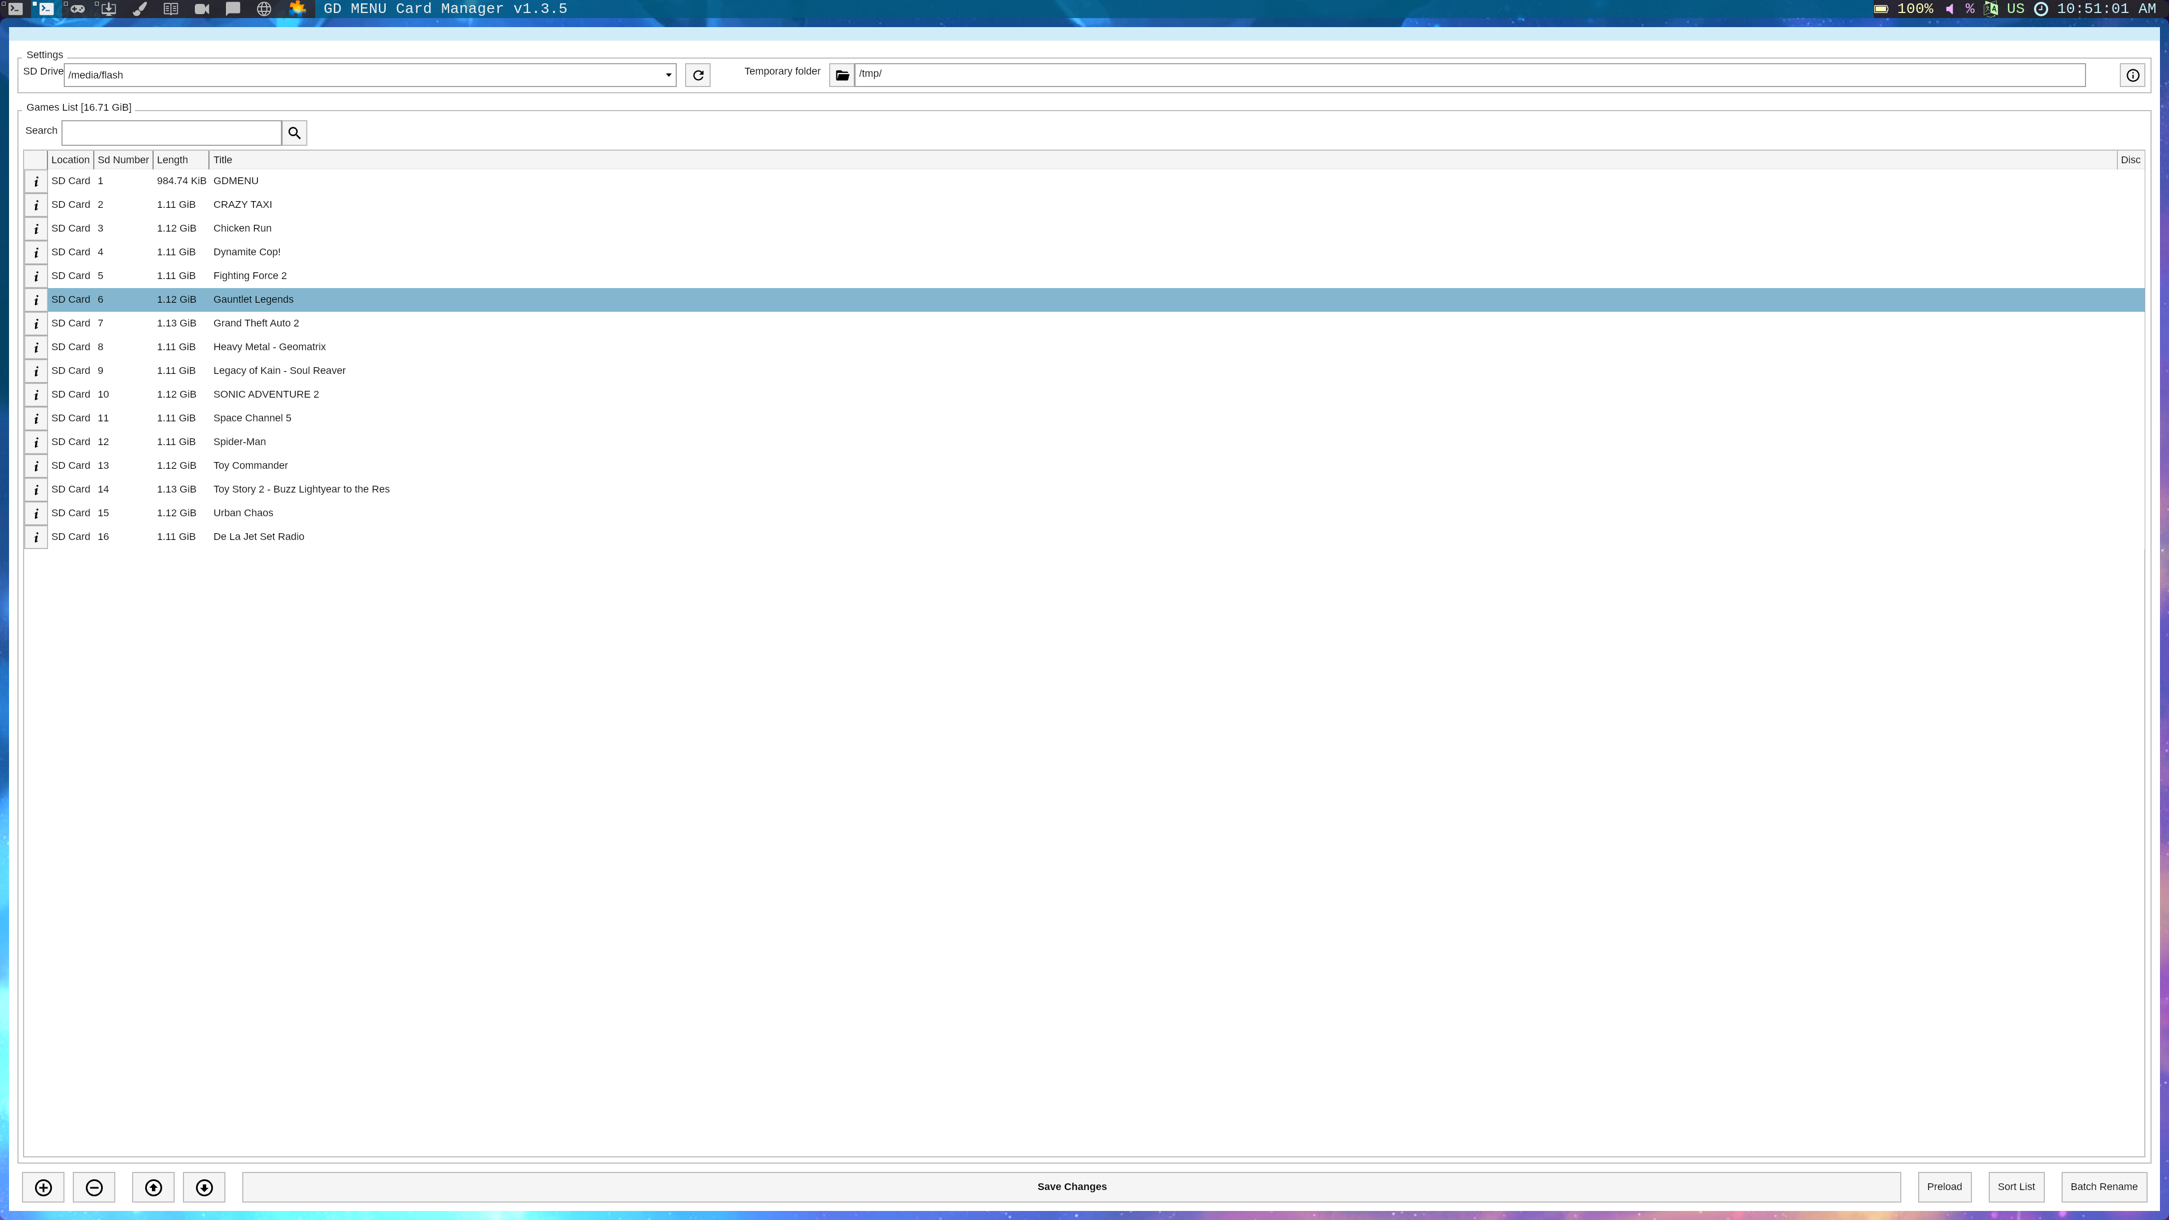Viewport: 2169px width, 1220px height.
Task: Expand the SD Drive dropdown
Action: point(669,75)
